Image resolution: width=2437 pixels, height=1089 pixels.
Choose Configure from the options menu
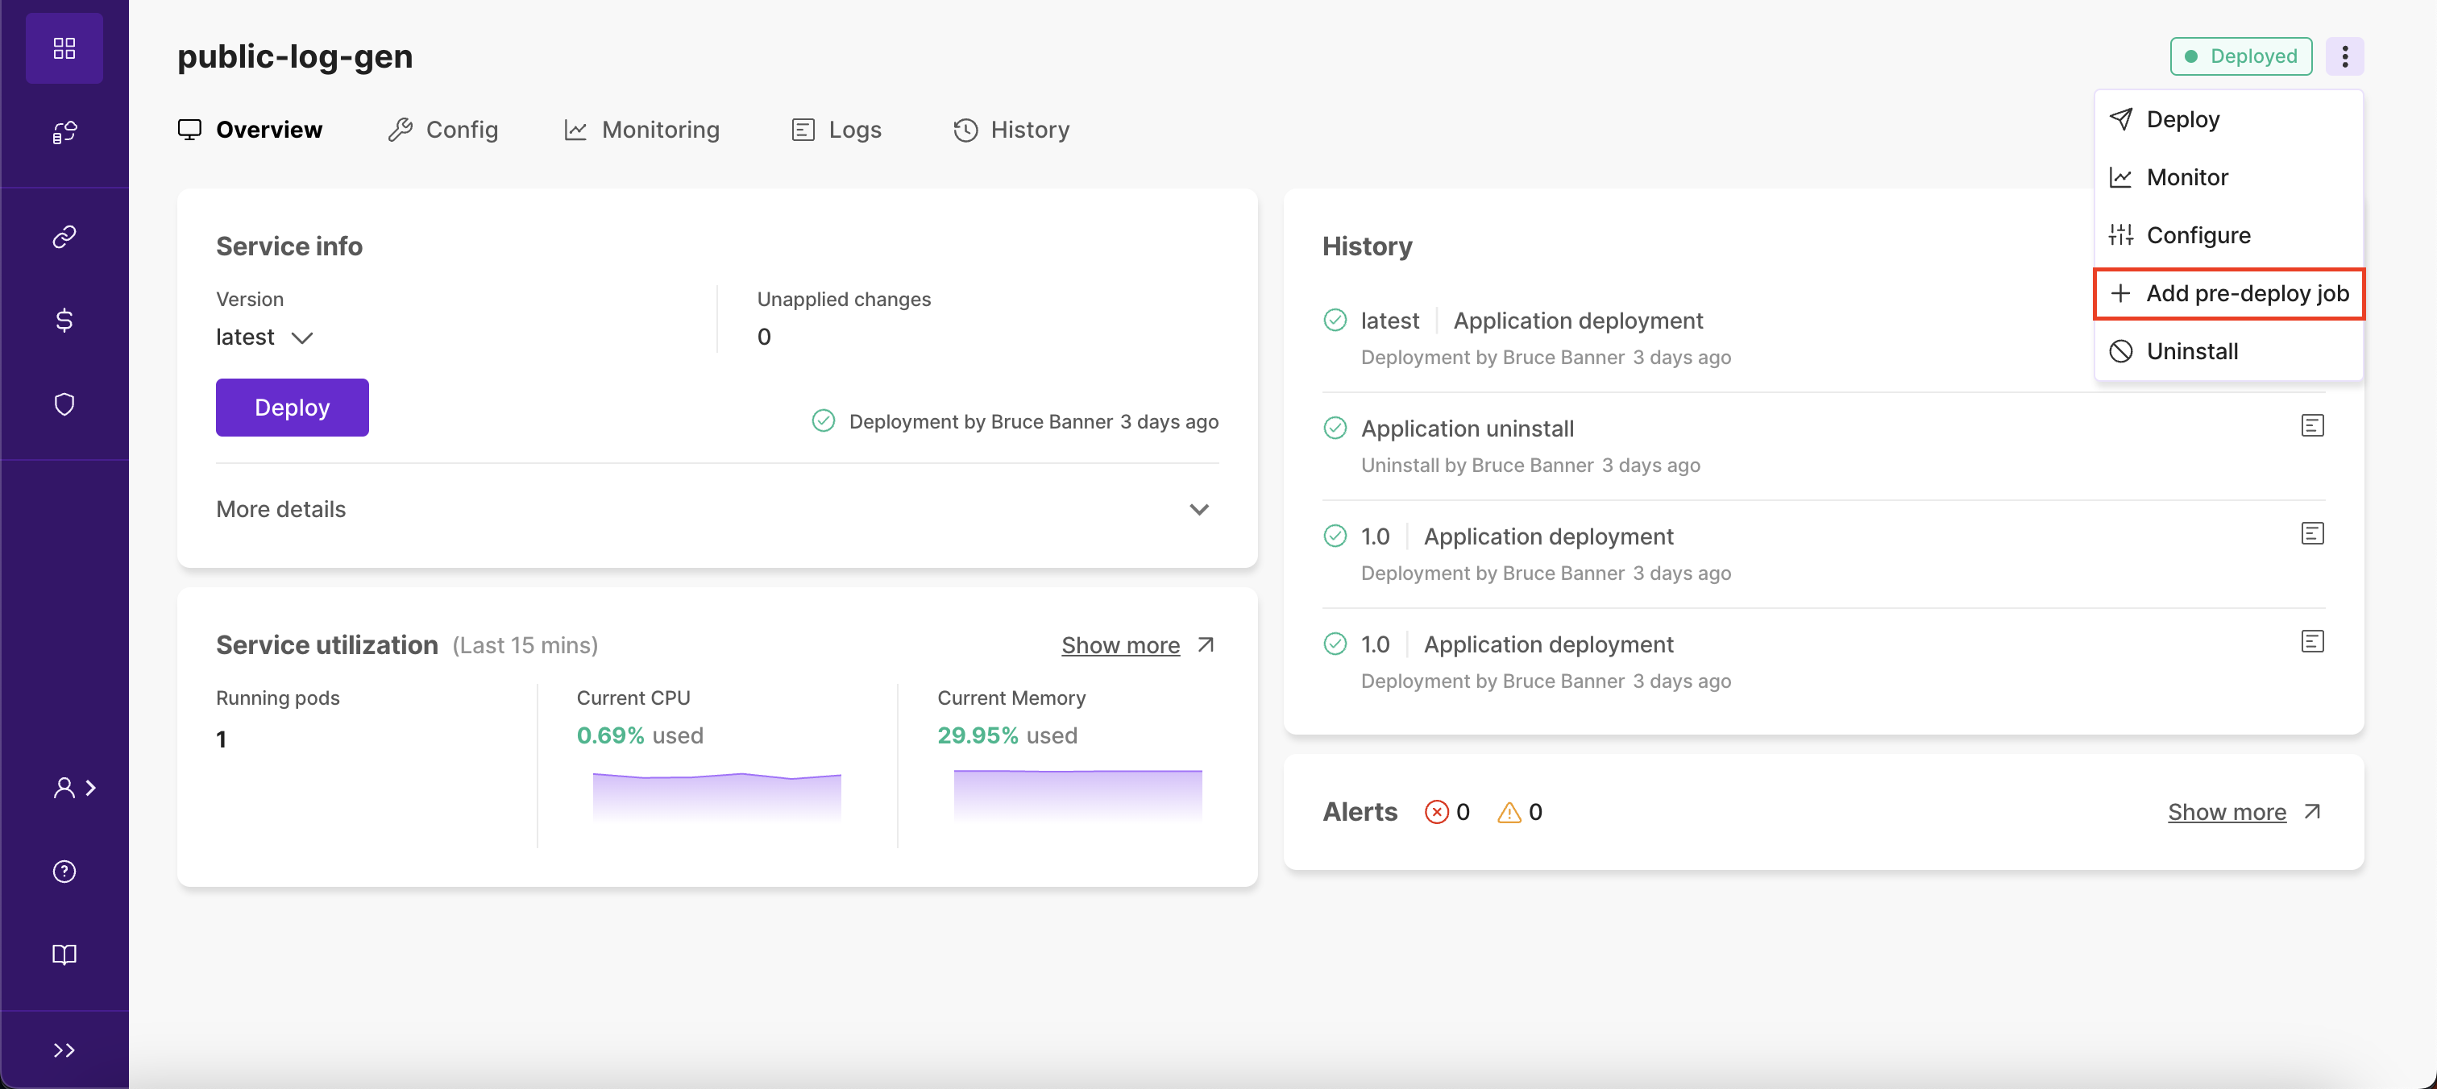tap(2229, 235)
